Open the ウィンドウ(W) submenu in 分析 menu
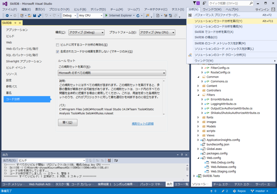The image size is (277, 194). pos(232,61)
